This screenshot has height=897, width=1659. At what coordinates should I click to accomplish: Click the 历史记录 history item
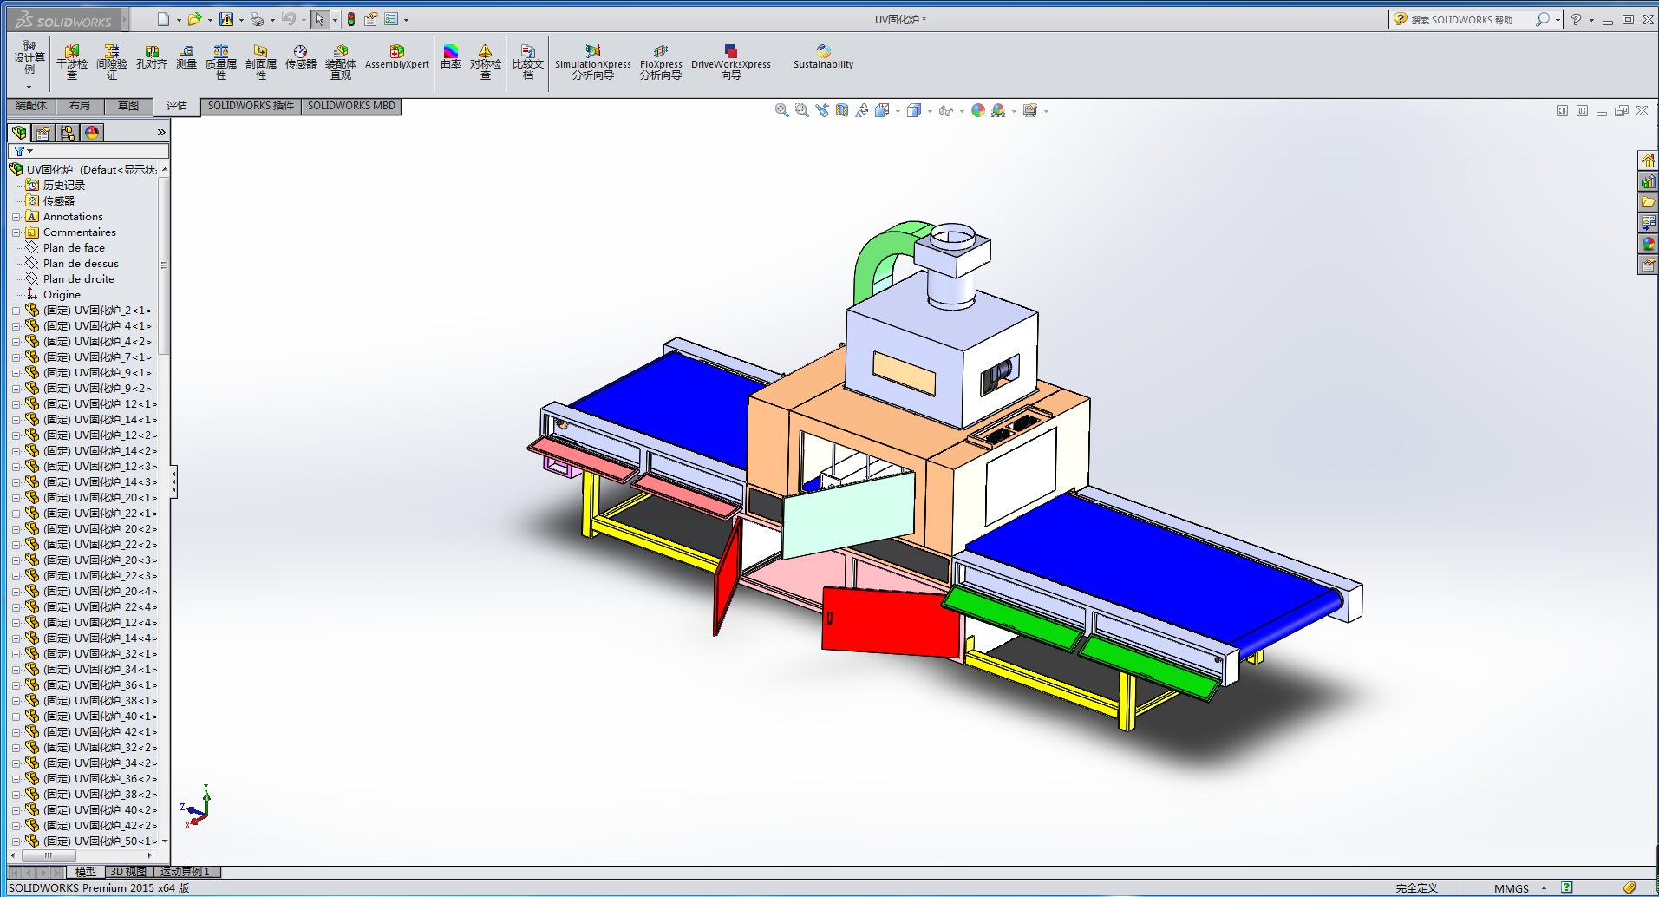[64, 186]
